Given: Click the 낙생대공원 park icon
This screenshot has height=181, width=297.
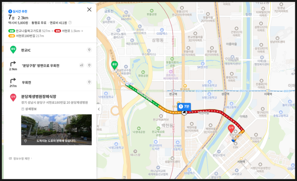Looking at the screenshot, I should 139,129.
